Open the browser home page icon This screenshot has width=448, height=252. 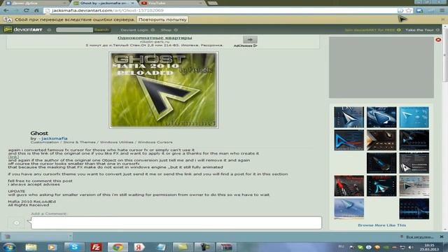tap(36, 10)
